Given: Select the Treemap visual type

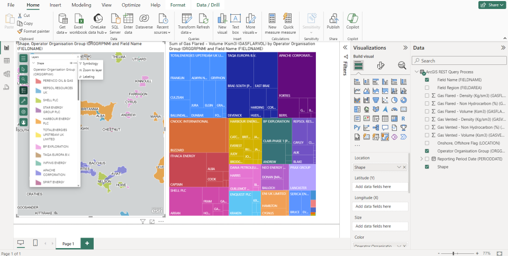Looking at the screenshot, I should point(357,109).
